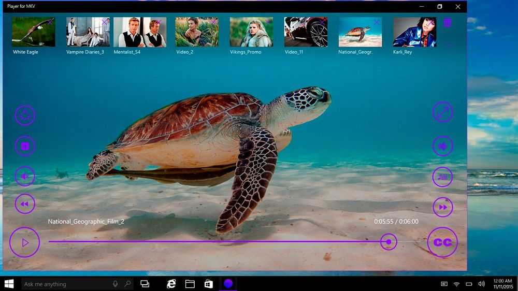Image resolution: width=518 pixels, height=291 pixels.
Task: Click the trash icon to clear the playlist
Action: point(448,23)
